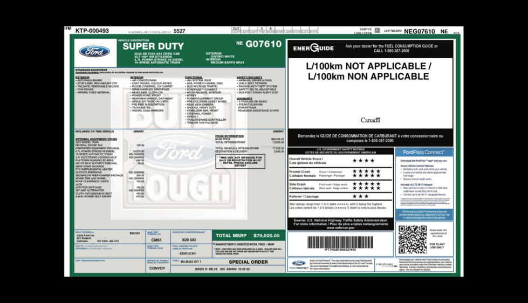Viewport: 528px width, 303px height.
Task: Click the blue Ford oval logo
Action: pyautogui.click(x=94, y=52)
